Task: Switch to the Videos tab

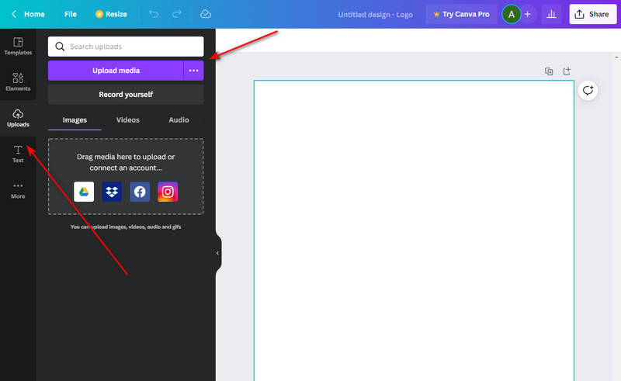Action: [128, 120]
